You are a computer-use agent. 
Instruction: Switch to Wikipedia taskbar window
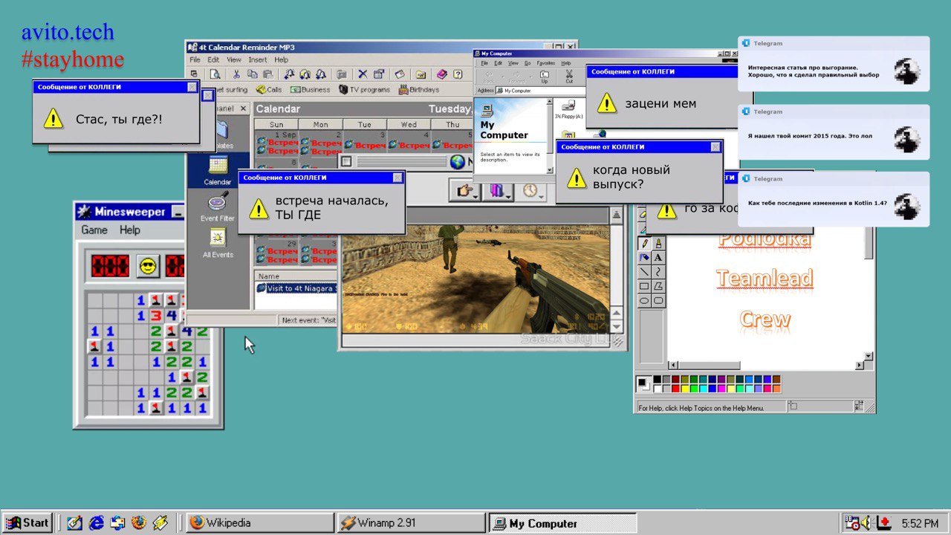coord(259,523)
